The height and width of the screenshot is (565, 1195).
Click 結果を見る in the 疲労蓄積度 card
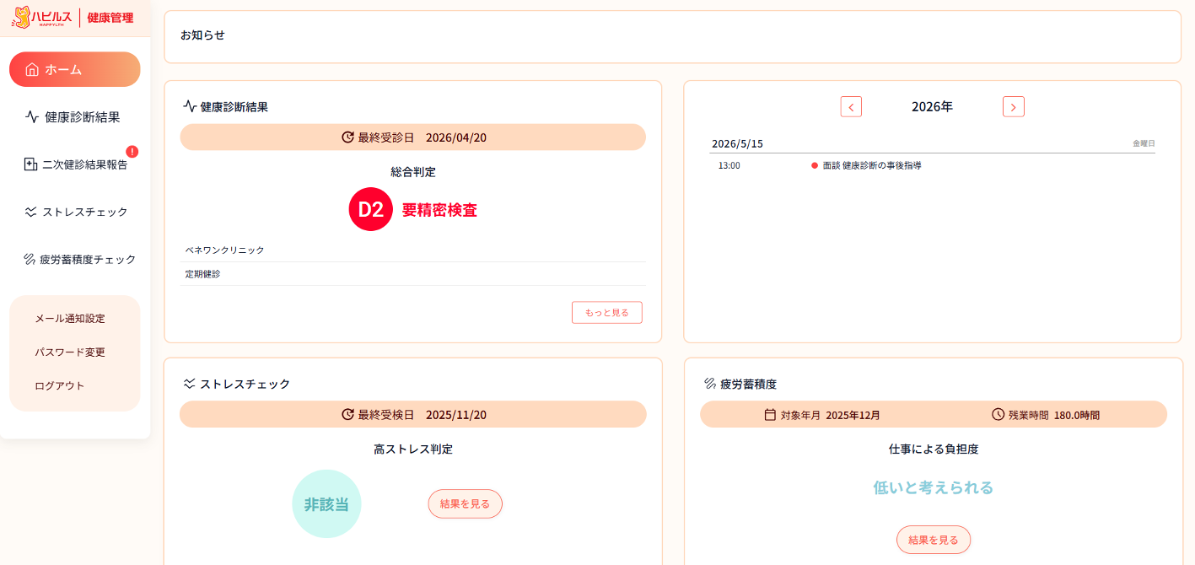point(933,540)
